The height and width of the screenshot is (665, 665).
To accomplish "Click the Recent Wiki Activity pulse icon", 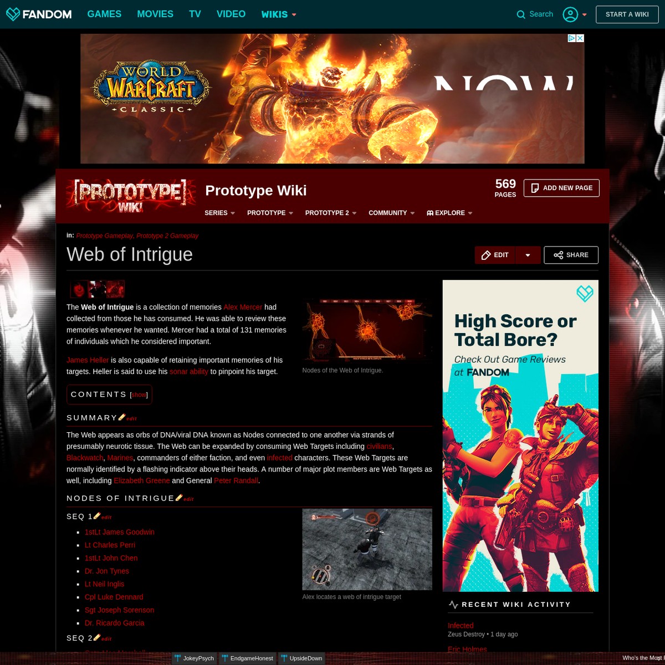I will pyautogui.click(x=453, y=604).
